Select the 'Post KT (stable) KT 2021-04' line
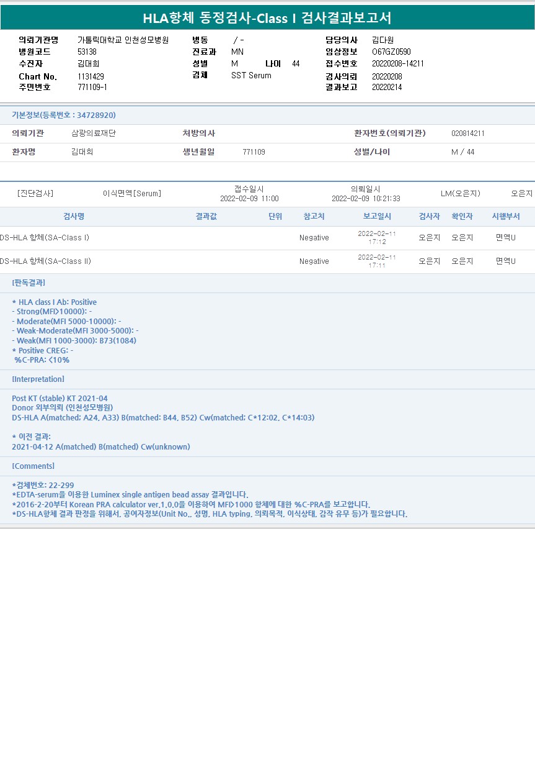This screenshot has height=770, width=535. click(60, 399)
